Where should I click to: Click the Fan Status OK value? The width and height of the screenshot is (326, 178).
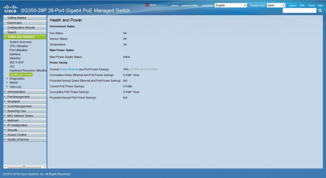[x=125, y=33]
